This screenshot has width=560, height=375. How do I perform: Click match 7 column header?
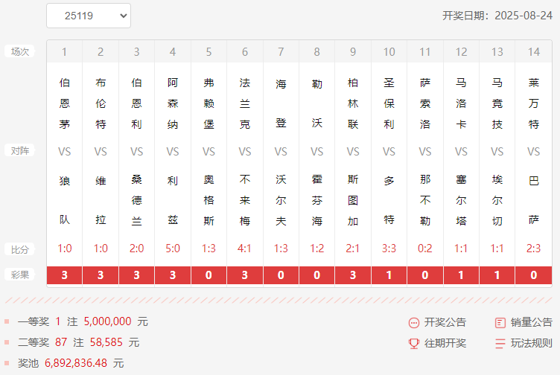pyautogui.click(x=281, y=52)
